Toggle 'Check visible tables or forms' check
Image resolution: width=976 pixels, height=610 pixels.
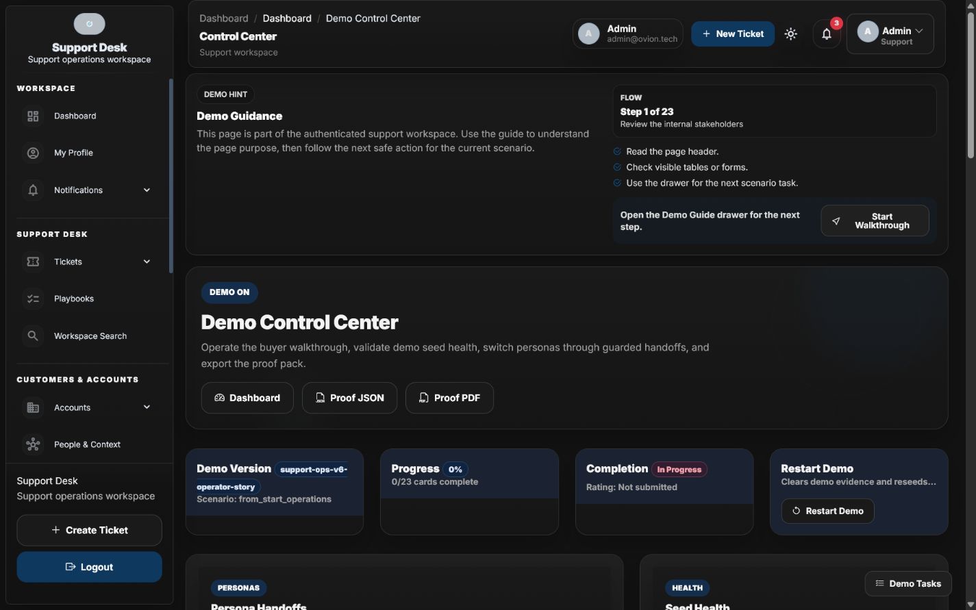pyautogui.click(x=617, y=167)
